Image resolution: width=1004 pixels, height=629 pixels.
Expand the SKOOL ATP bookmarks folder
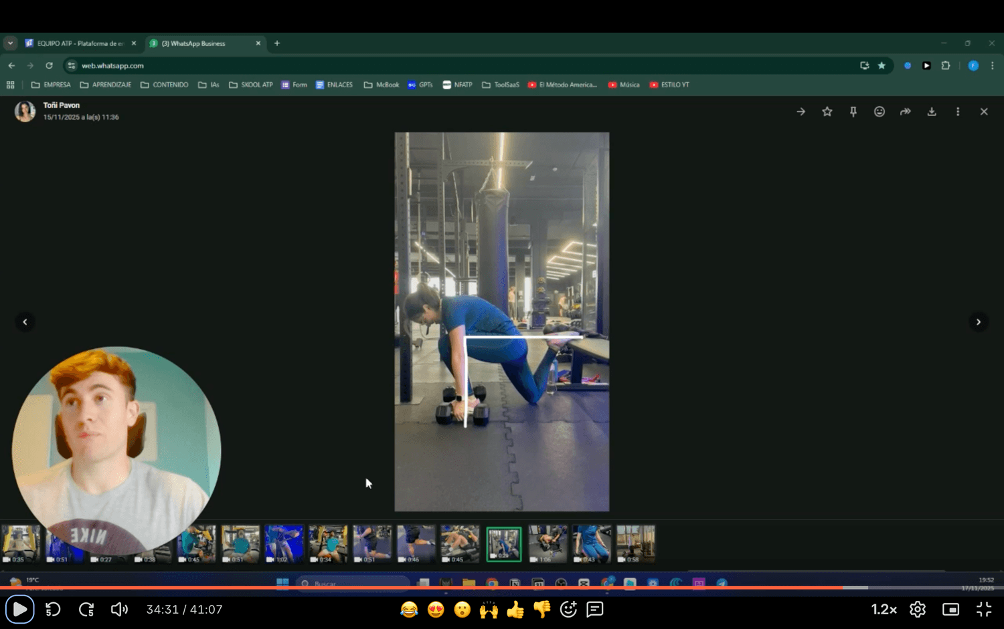point(251,85)
